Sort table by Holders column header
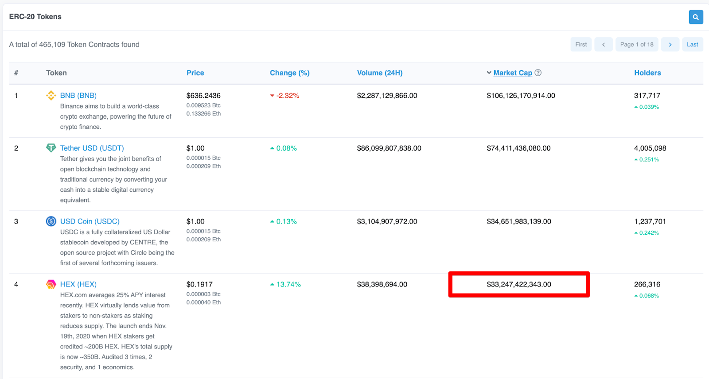 (x=647, y=73)
